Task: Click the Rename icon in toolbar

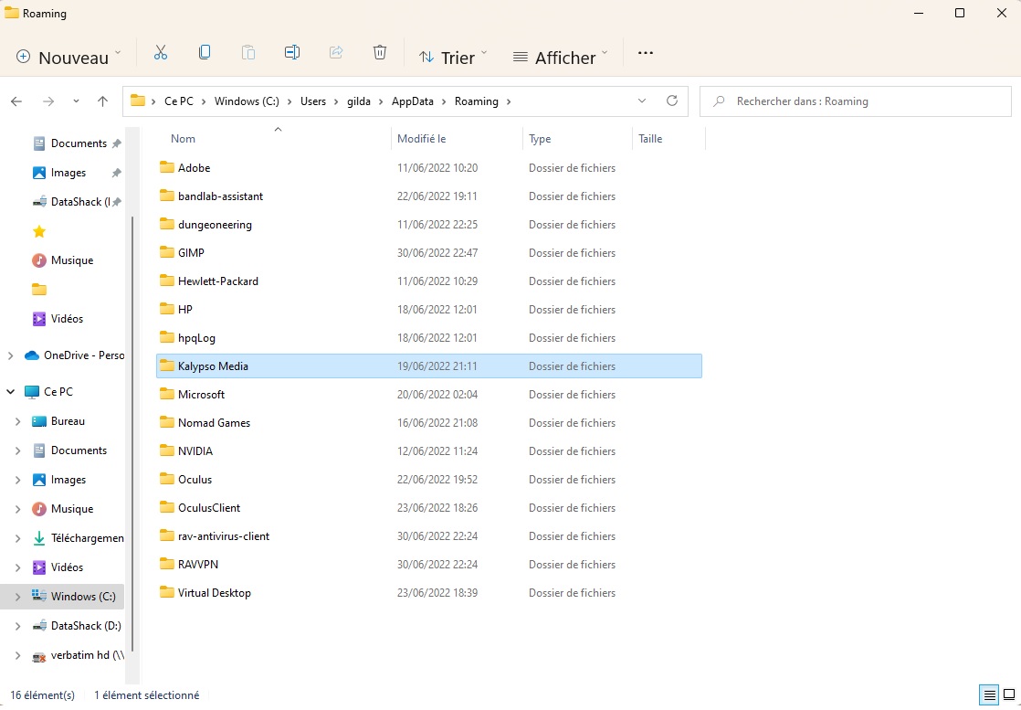Action: (x=292, y=53)
